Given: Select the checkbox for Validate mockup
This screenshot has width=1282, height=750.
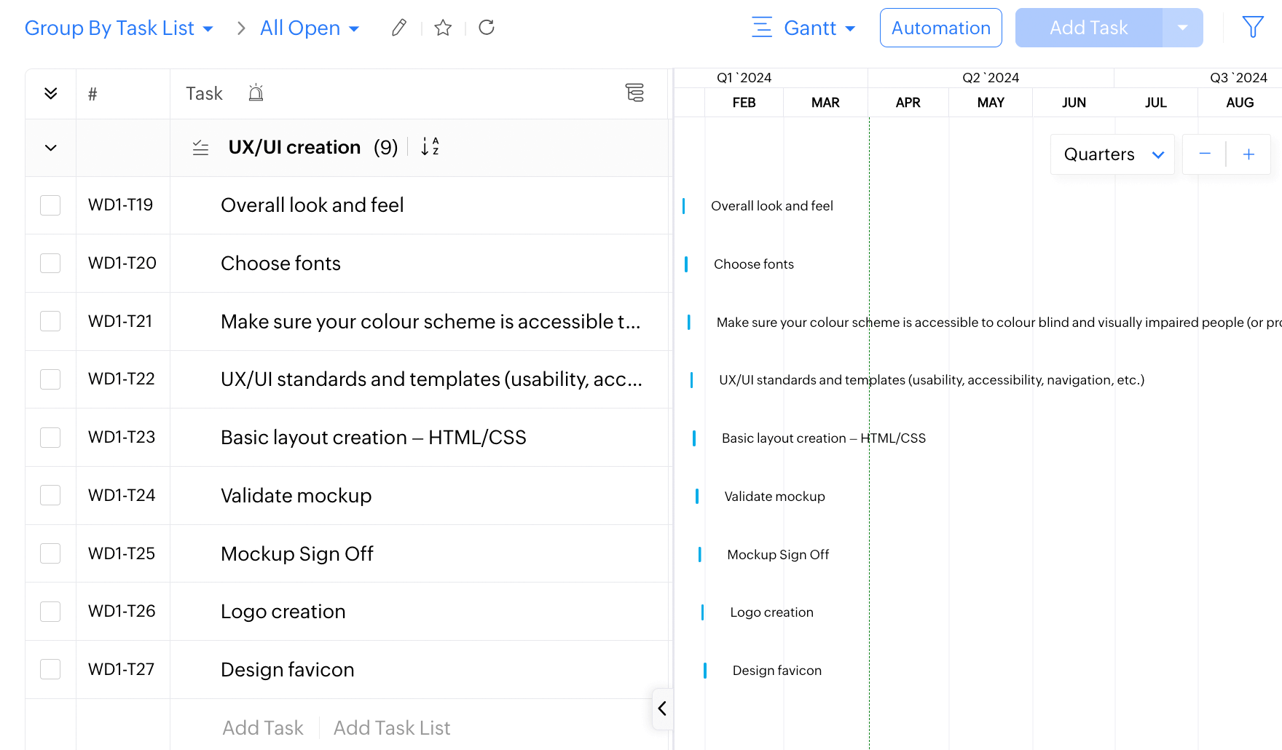Looking at the screenshot, I should (x=50, y=495).
